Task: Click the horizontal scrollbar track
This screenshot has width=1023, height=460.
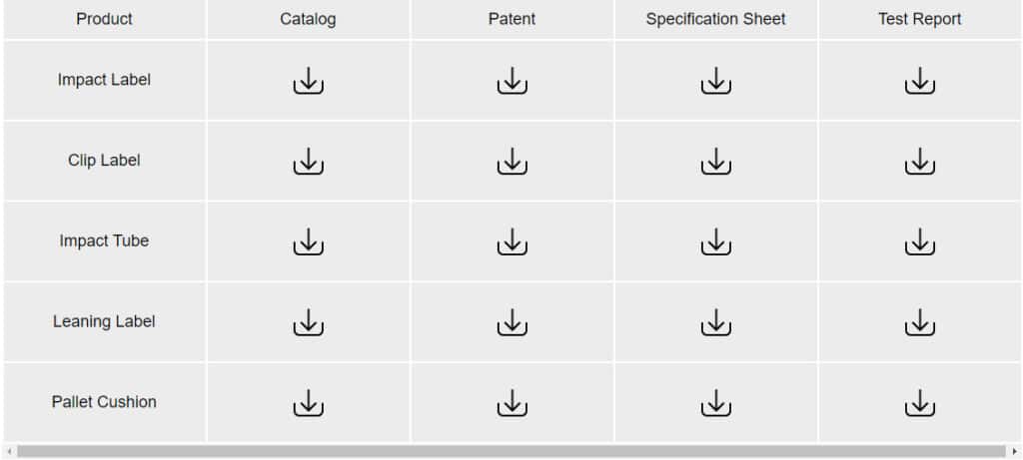Action: [x=511, y=452]
